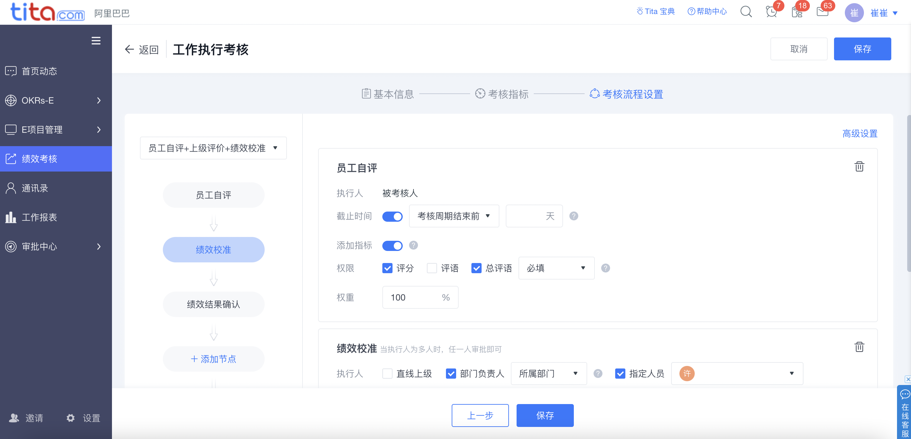Click bottom 保存 button
Viewport: 911px width, 439px height.
[x=545, y=415]
